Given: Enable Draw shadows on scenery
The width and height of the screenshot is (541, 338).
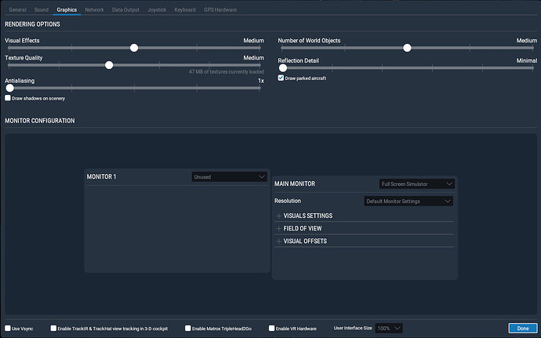Looking at the screenshot, I should point(8,98).
